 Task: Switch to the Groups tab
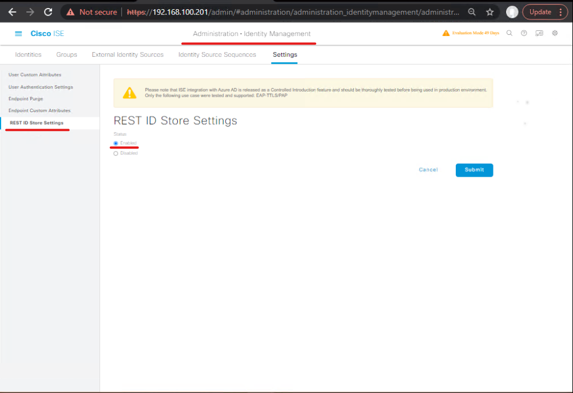pos(66,54)
